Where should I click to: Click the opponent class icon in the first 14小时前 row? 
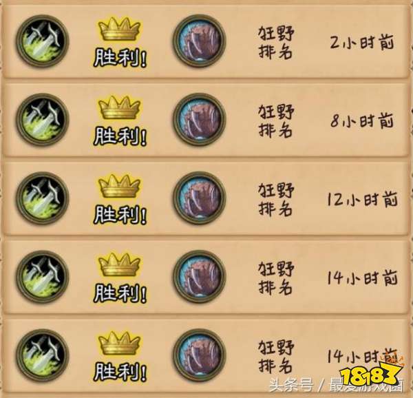point(200,277)
